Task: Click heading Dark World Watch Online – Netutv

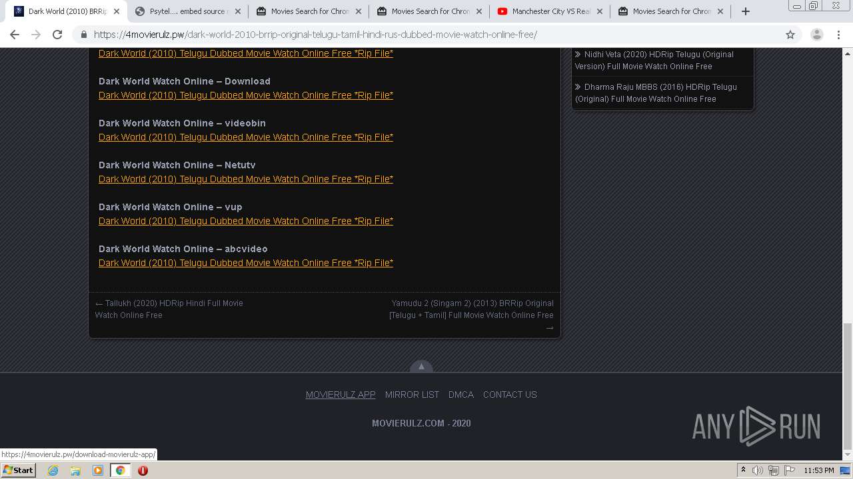Action: pos(177,165)
